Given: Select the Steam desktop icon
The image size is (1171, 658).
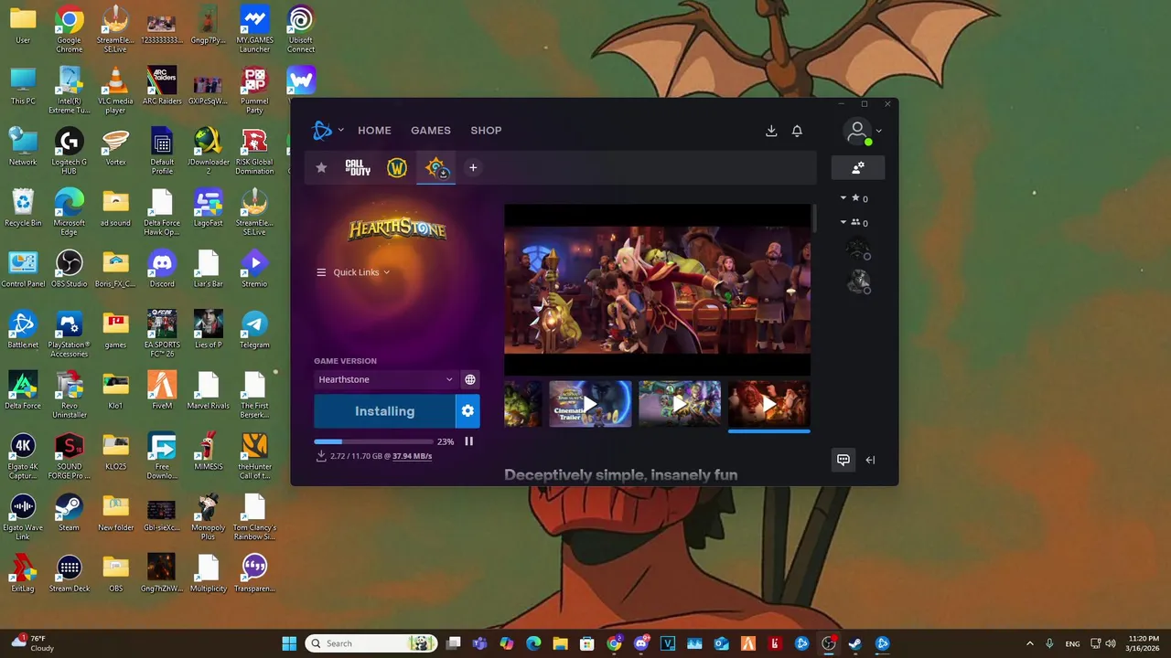Looking at the screenshot, I should pos(70,513).
